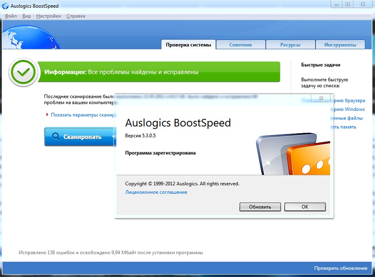Viewport: 375px width, 277px height.
Task: Minimize the Auslogics BoostSpeed window
Action: tap(337, 4)
